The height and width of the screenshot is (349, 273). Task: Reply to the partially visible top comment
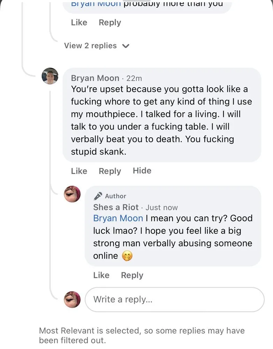coord(110,22)
